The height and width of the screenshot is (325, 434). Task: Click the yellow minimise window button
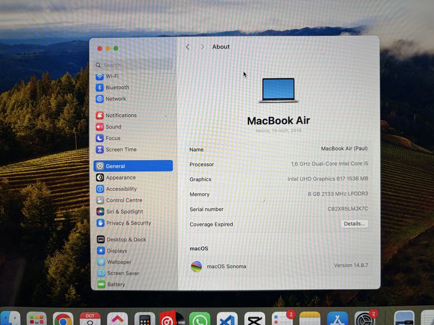[108, 49]
